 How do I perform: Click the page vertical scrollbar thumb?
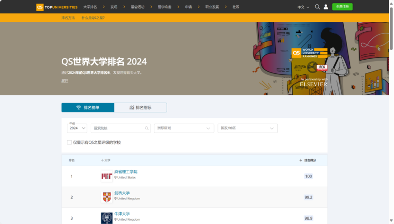pos(391,28)
